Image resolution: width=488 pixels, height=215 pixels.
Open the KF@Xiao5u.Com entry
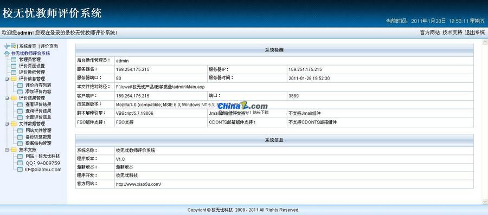tap(43, 170)
